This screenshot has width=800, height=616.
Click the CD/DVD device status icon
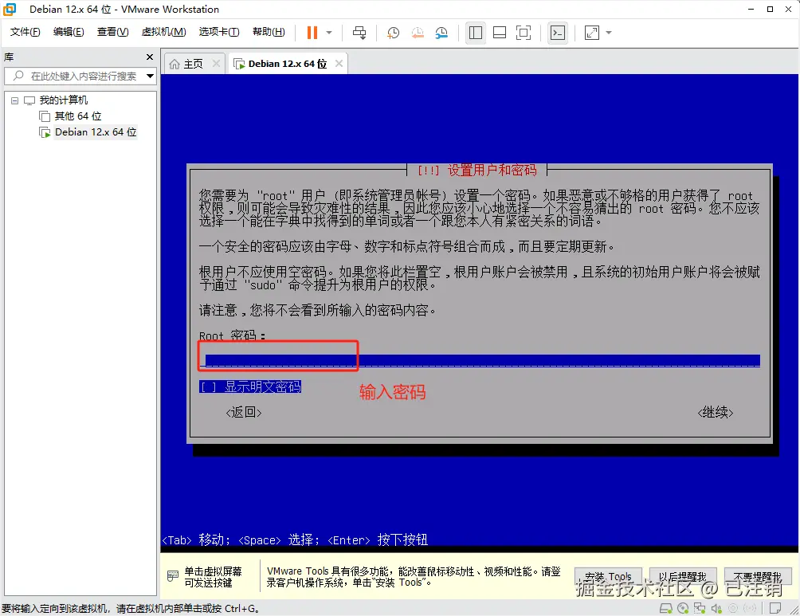click(x=684, y=607)
